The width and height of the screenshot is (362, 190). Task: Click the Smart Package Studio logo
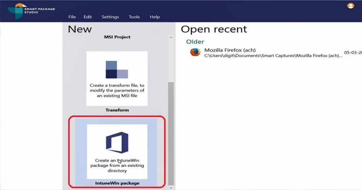(x=31, y=11)
